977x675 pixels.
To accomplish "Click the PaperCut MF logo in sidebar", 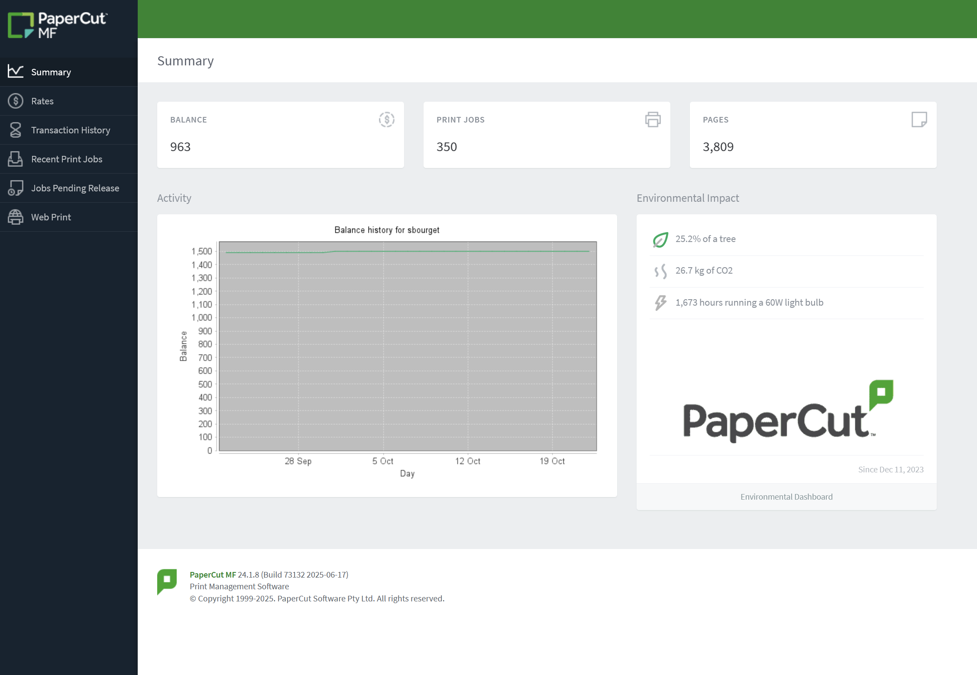I will (57, 25).
